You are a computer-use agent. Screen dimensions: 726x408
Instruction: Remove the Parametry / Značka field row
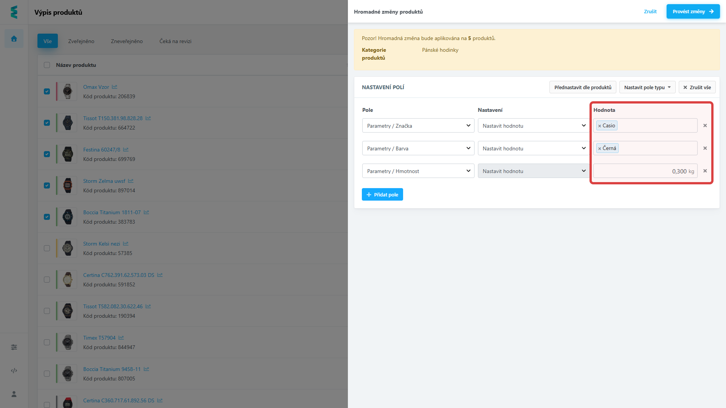pos(705,125)
